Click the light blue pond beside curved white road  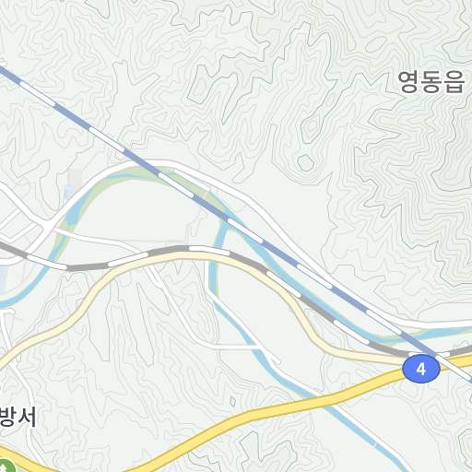(69, 191)
